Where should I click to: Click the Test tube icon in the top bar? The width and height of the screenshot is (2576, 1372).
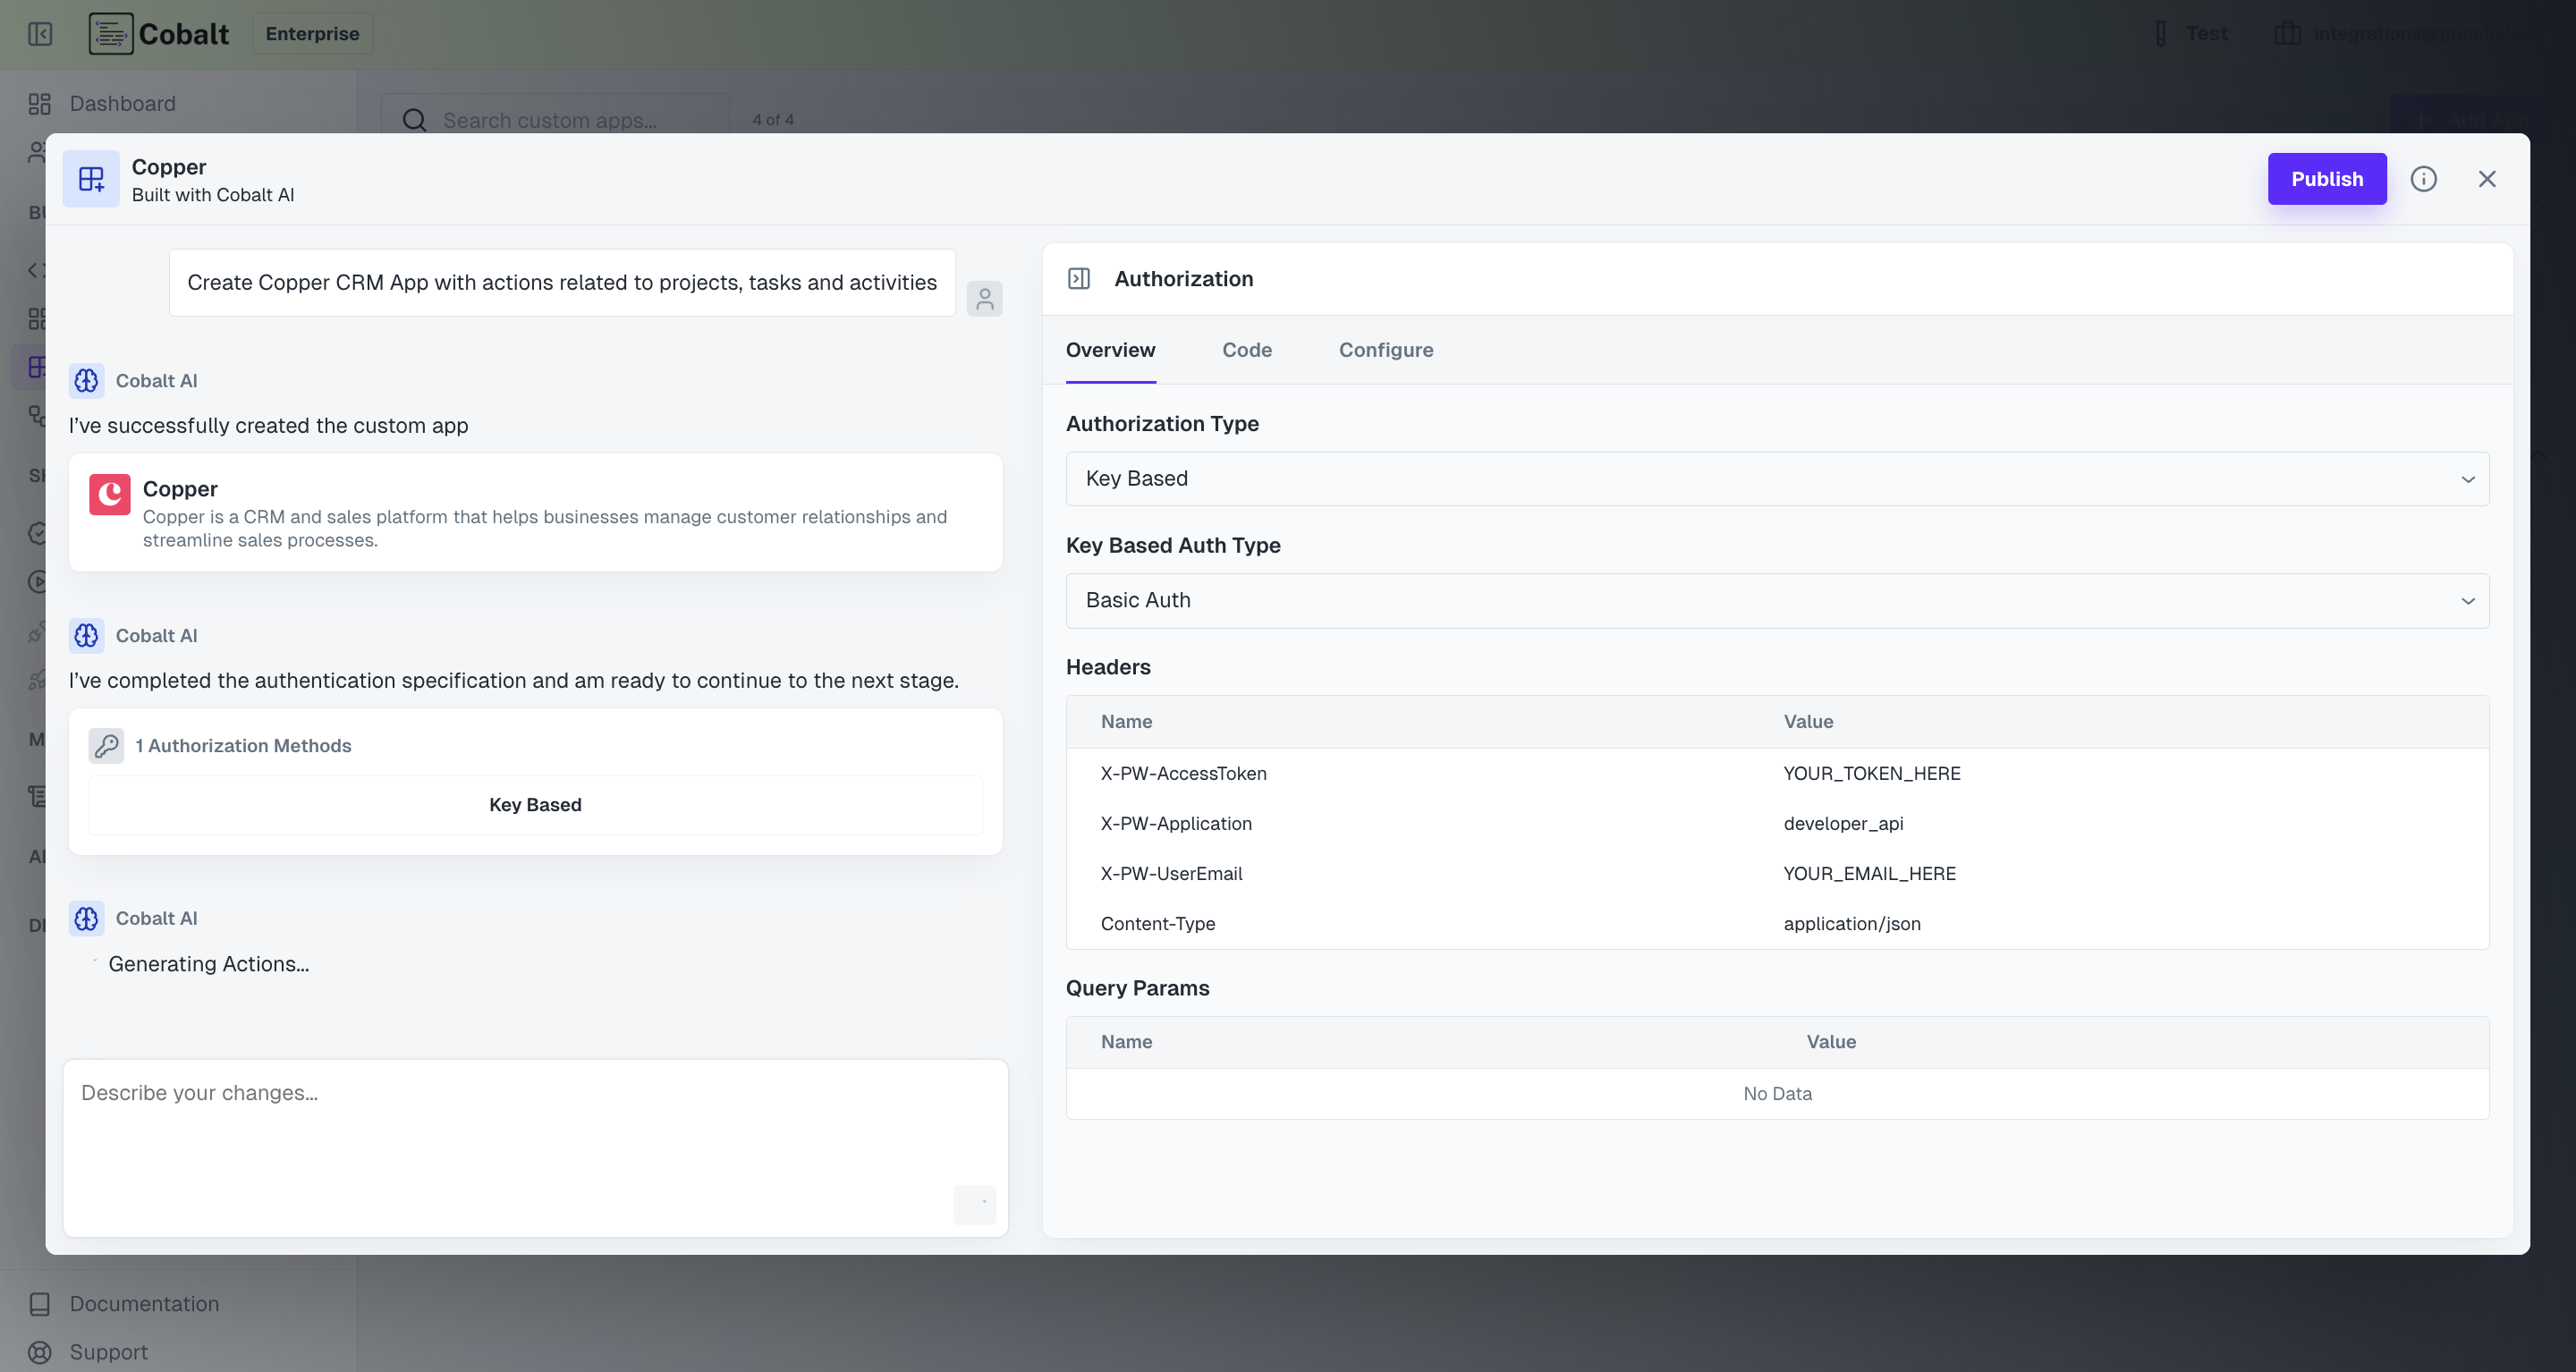coord(2160,33)
